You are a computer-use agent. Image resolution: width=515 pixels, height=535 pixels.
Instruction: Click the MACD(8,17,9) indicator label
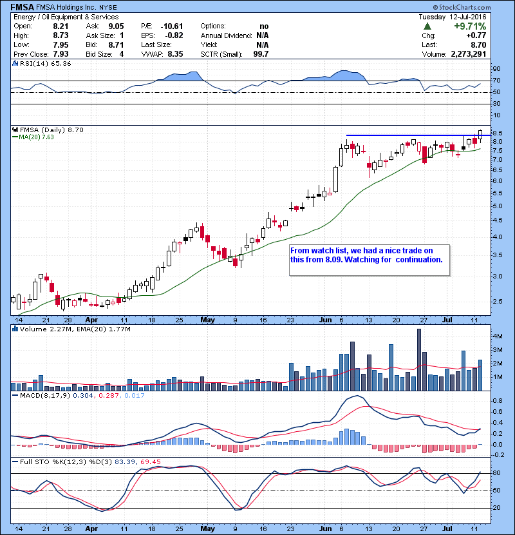45,395
